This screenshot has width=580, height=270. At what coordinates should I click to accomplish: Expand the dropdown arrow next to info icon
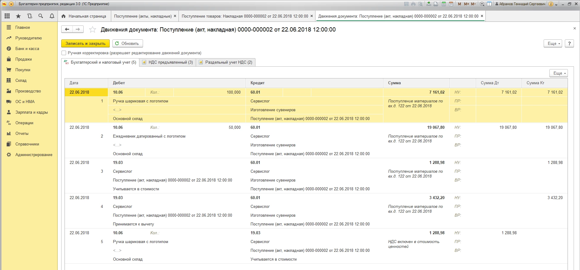(x=556, y=4)
